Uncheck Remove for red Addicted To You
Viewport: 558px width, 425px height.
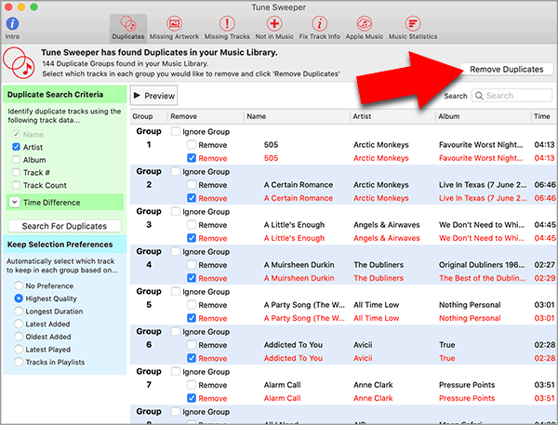click(192, 358)
